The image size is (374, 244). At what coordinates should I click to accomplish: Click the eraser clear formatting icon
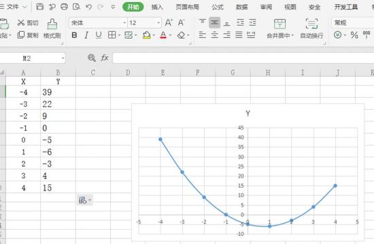182,35
